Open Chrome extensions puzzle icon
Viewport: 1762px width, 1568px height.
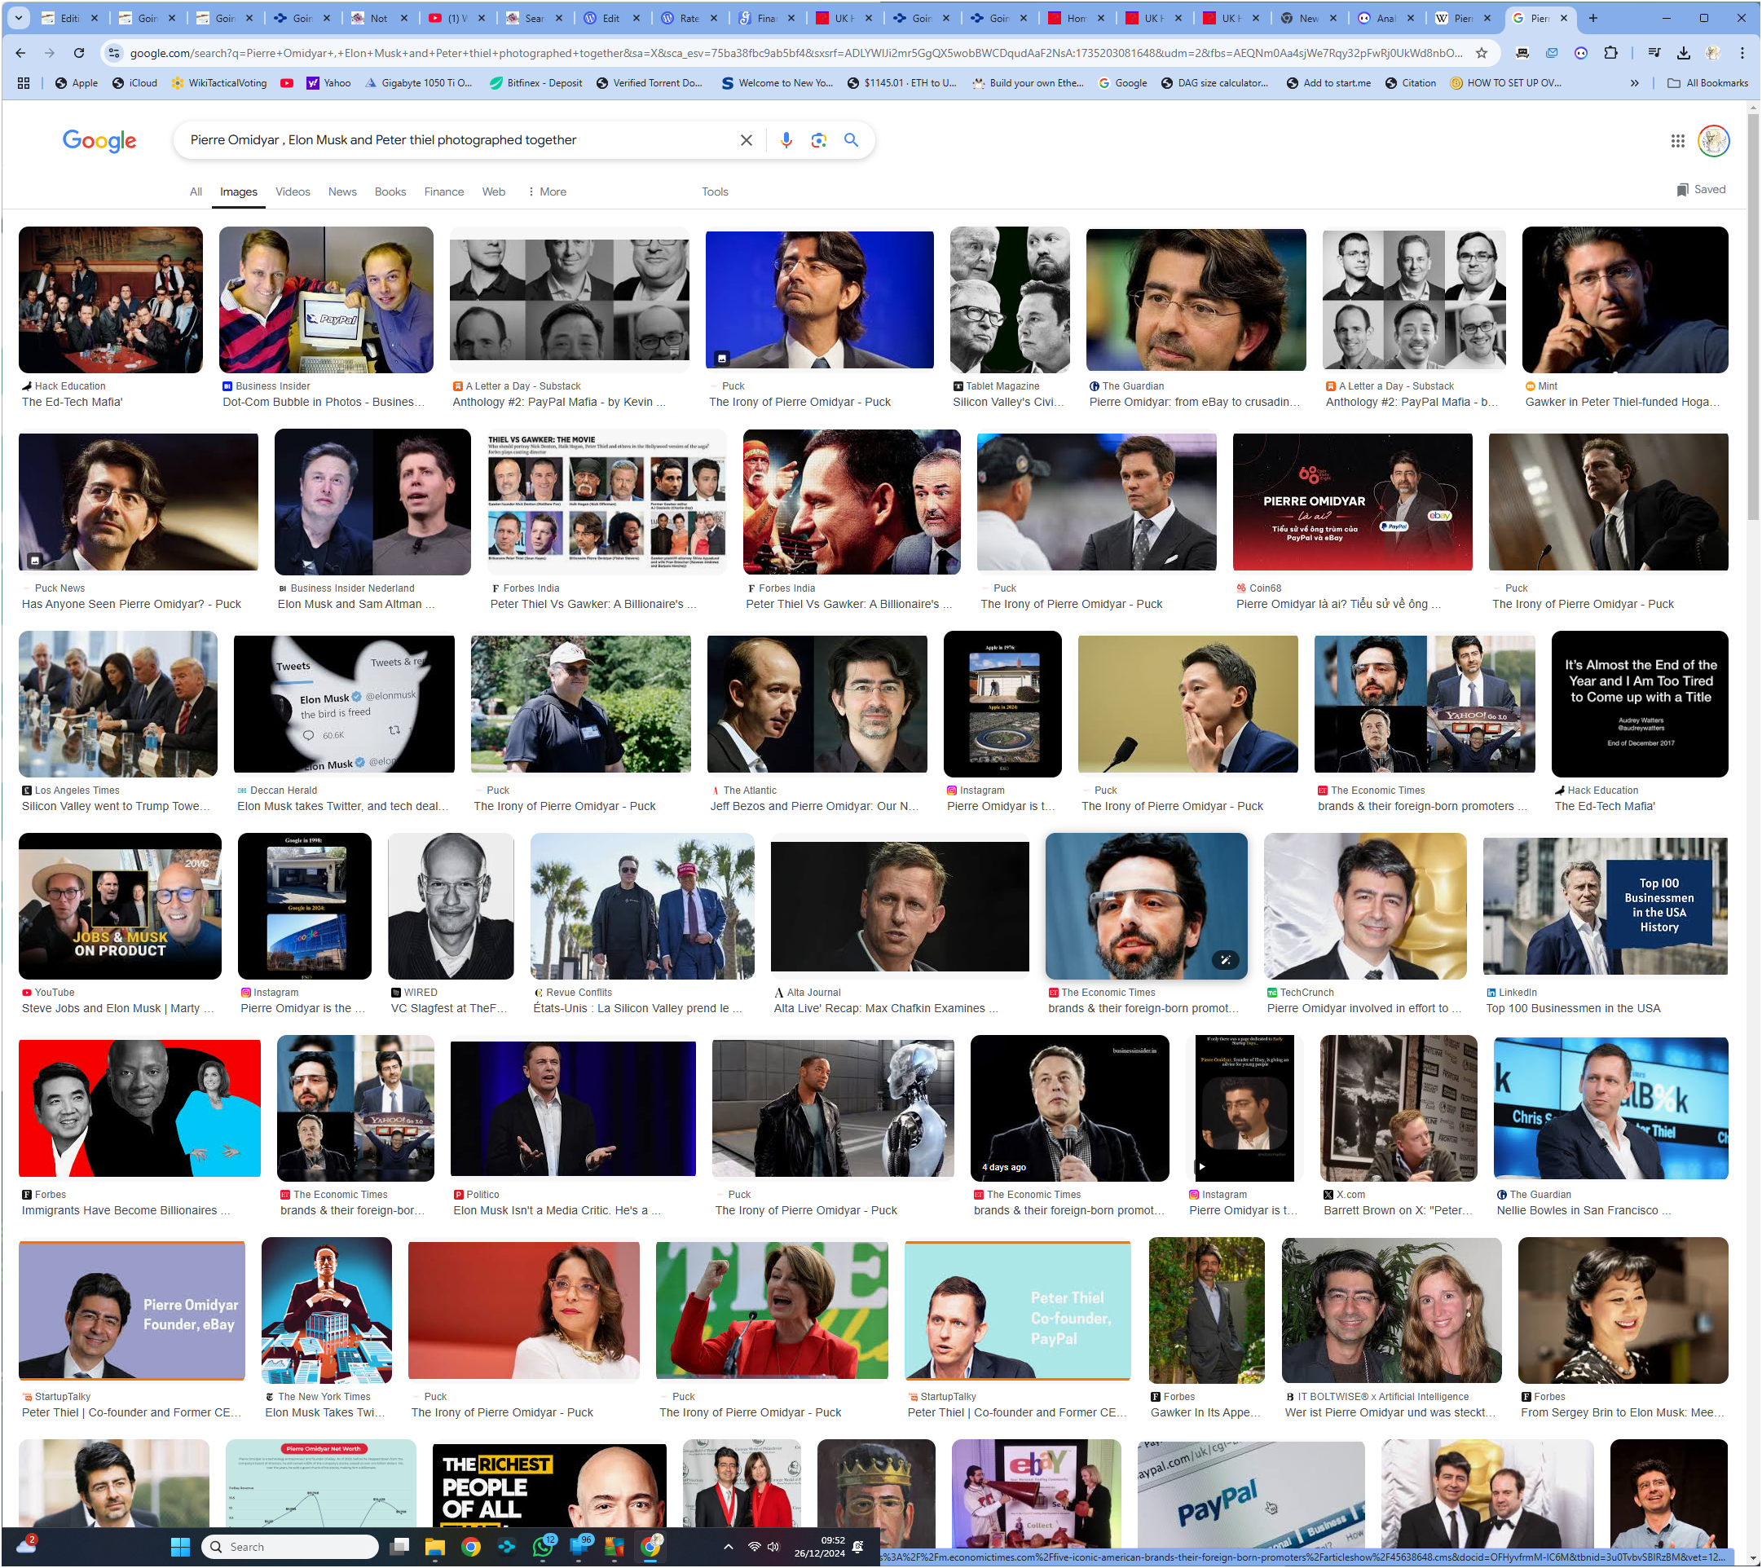(1610, 54)
